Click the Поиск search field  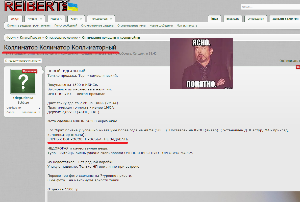pos(270,7)
